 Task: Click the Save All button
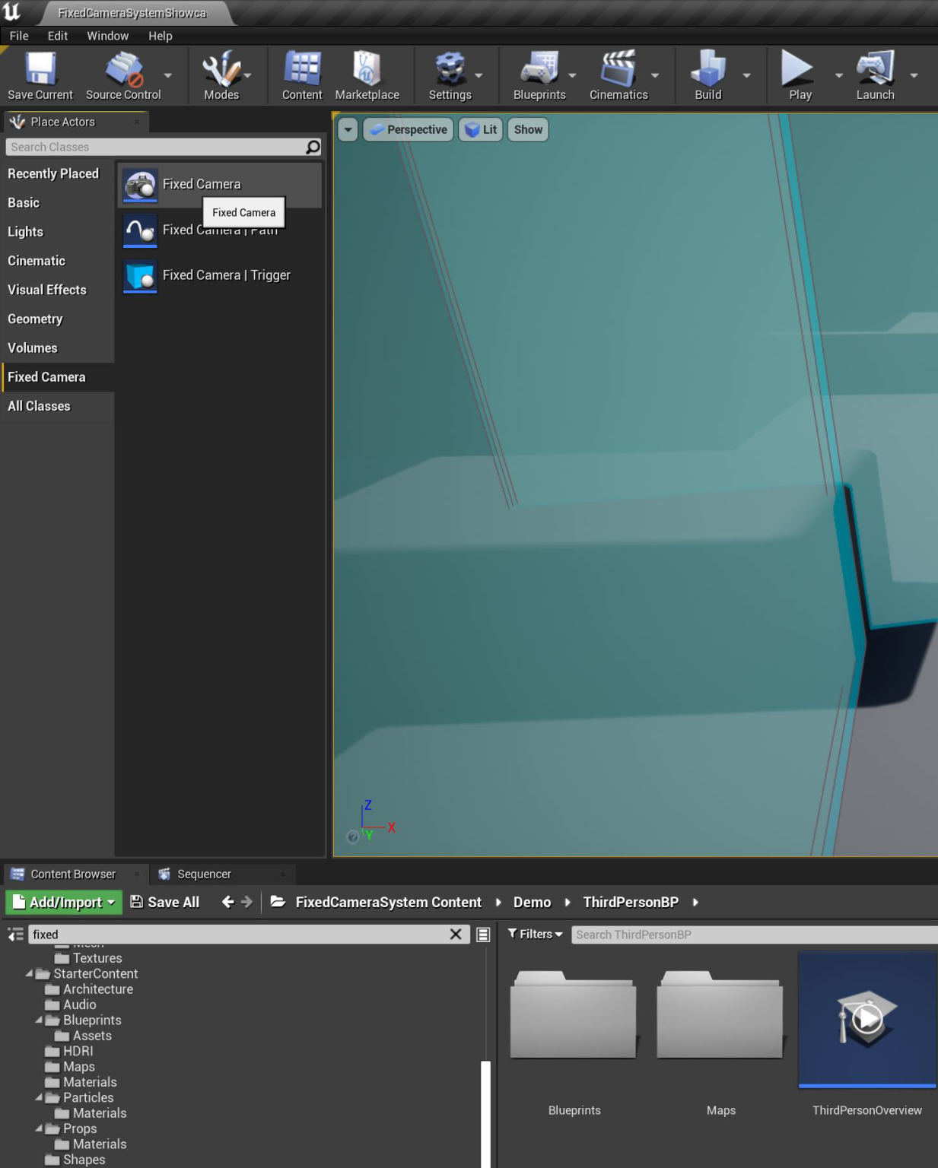click(x=165, y=903)
